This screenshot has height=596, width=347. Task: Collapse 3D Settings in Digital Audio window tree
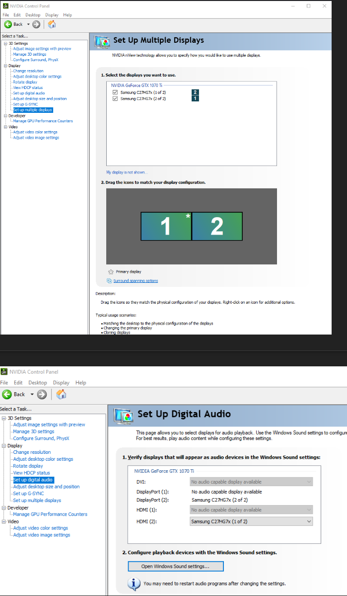click(4, 418)
